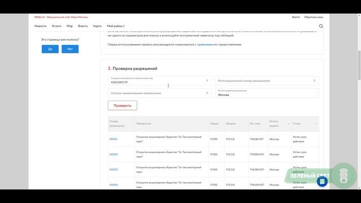Click info icon in state registration plate field
This screenshot has width=361, height=203.
[207, 81]
